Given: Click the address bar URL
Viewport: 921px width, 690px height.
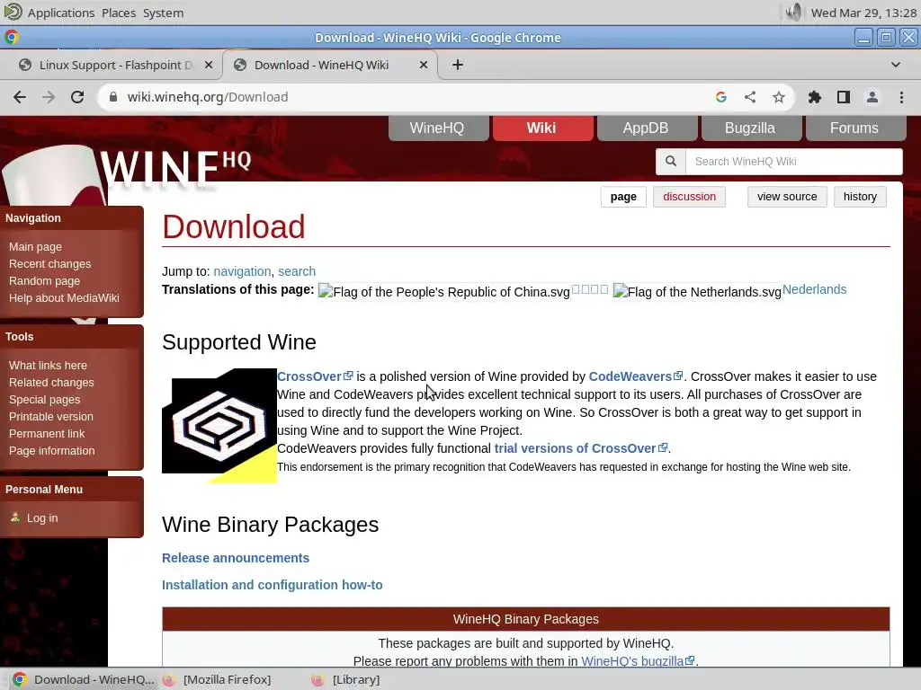Looking at the screenshot, I should coord(208,97).
